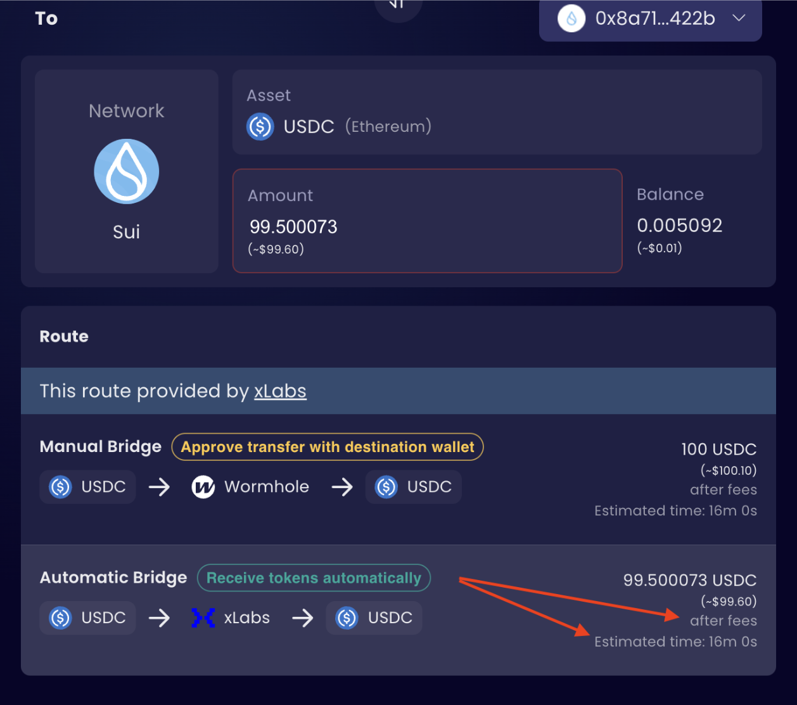Open the Asset selector showing USDC (Ethereum)

point(497,112)
